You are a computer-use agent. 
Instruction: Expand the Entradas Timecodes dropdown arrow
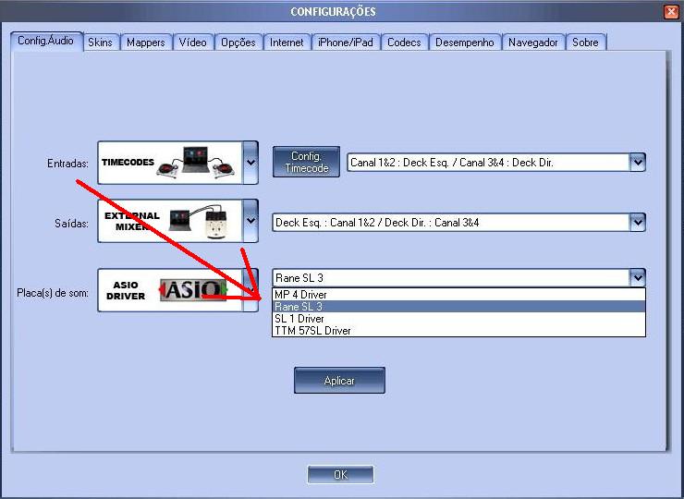pos(250,163)
